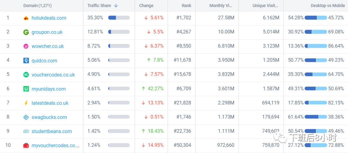Click hotukdeals traffic share bar
Viewport: 348px width, 153px height.
[x=119, y=18]
